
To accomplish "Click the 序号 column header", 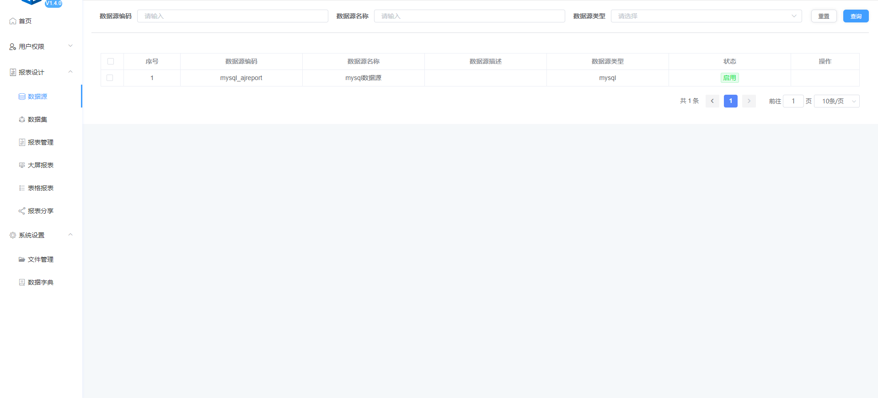I will click(x=152, y=61).
